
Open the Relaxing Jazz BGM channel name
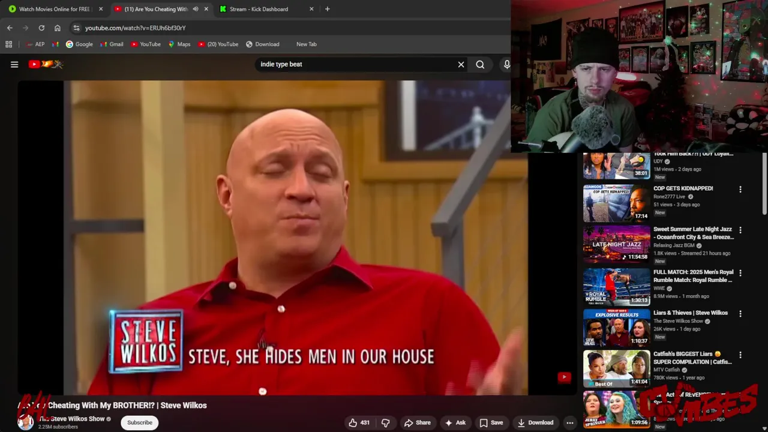(674, 245)
